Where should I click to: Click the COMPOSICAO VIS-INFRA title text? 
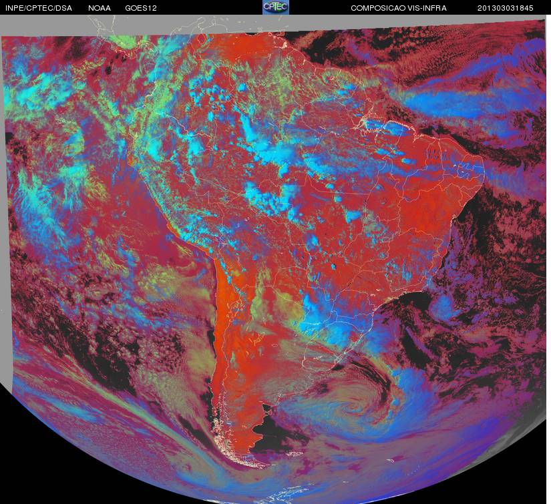tap(399, 8)
